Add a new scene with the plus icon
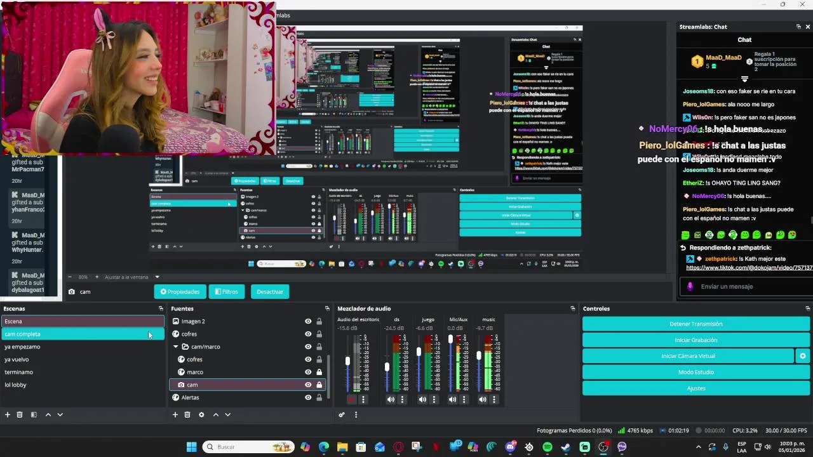This screenshot has width=813, height=457. pyautogui.click(x=8, y=414)
